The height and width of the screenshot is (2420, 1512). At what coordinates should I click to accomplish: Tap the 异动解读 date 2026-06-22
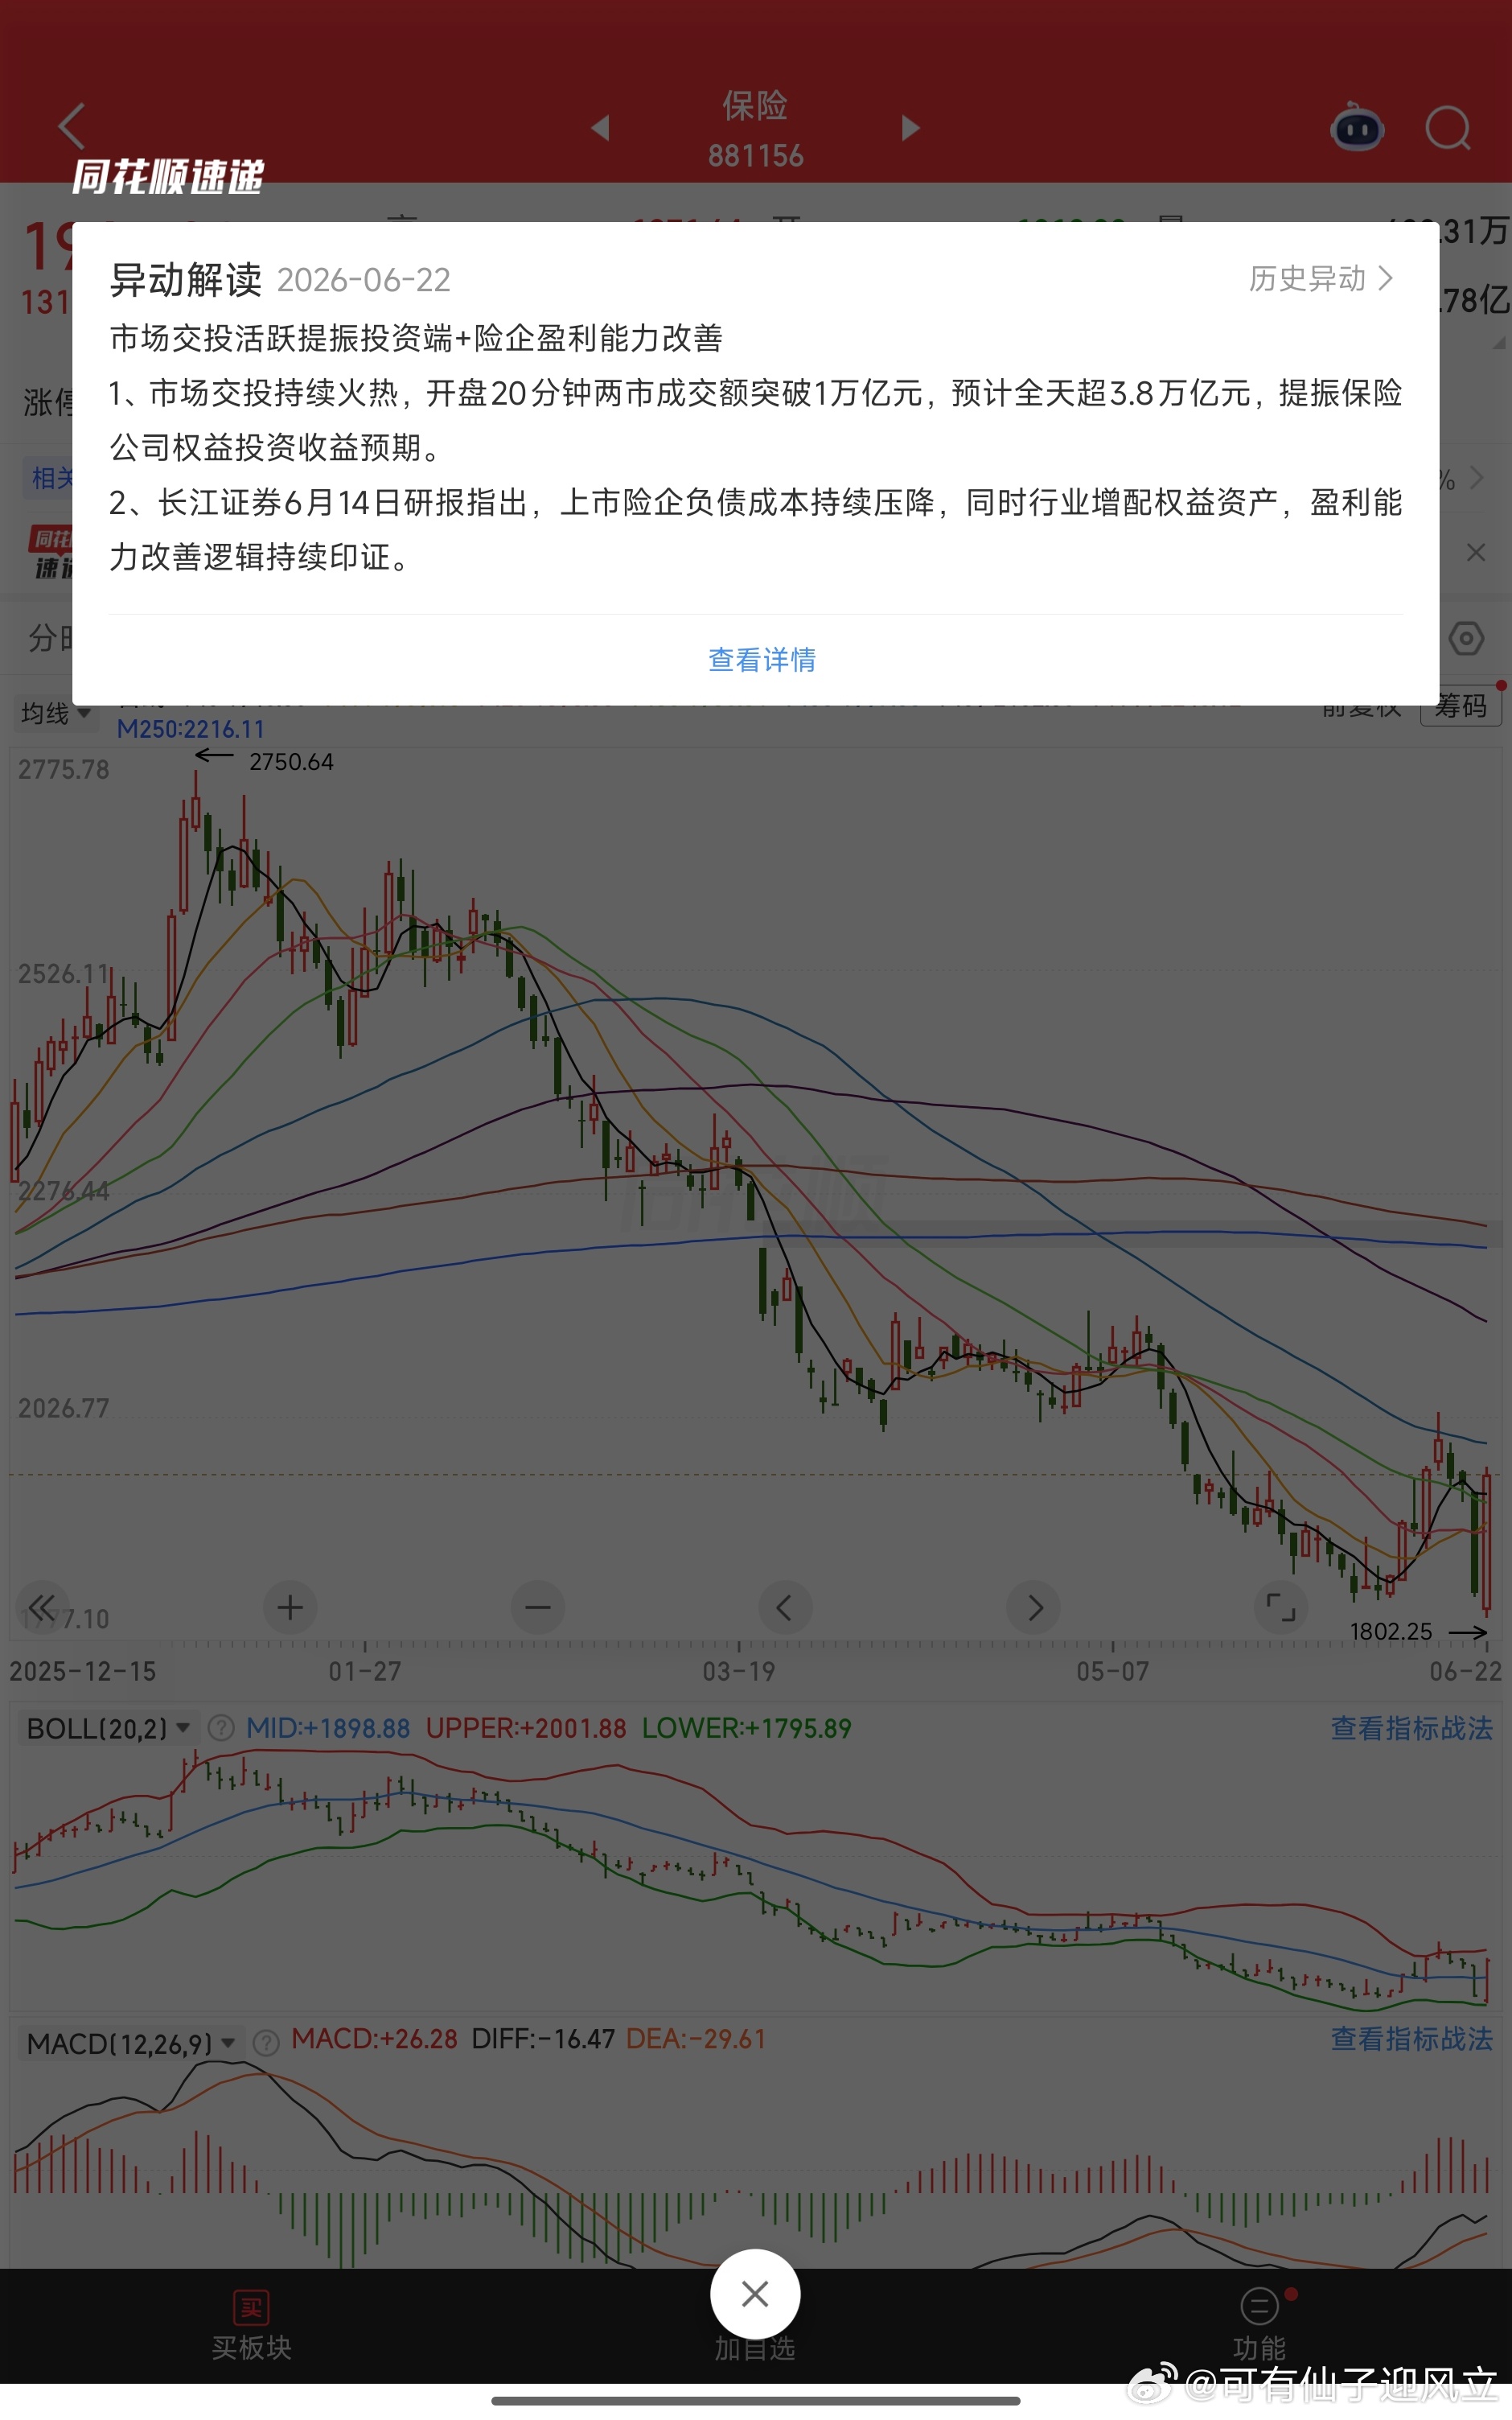point(364,280)
